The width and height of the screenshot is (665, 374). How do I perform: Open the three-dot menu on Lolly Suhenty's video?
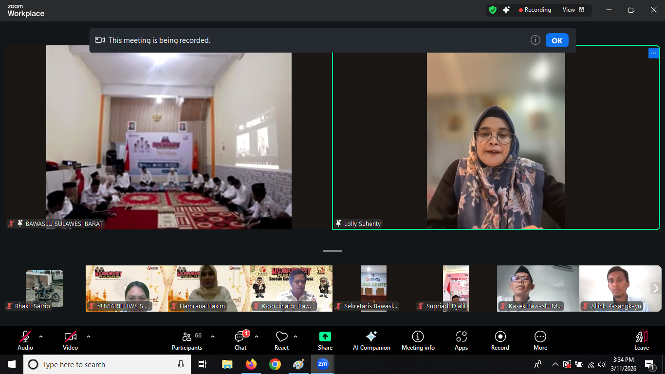(653, 53)
